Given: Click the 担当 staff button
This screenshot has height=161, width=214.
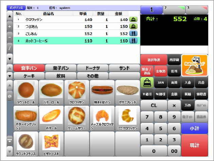Looking at the screenshot, I should click(x=174, y=71).
